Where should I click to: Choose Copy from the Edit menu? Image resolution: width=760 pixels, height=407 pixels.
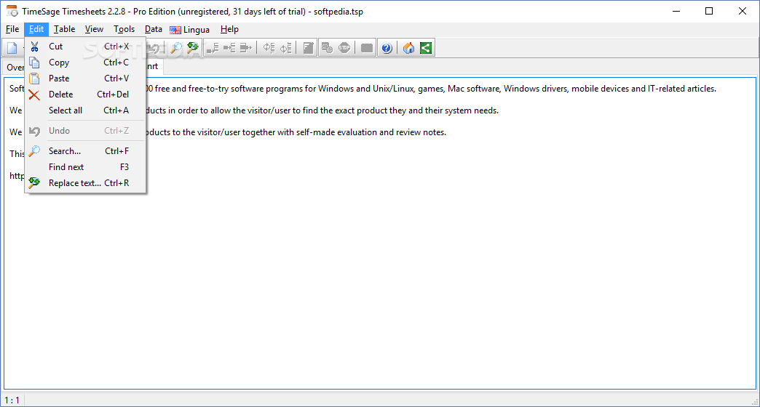pos(85,63)
